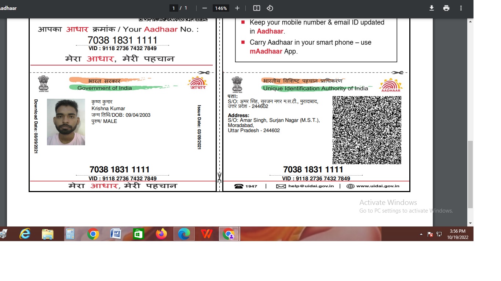The width and height of the screenshot is (501, 281).
Task: Click the page number field showing 1
Action: coord(173,8)
